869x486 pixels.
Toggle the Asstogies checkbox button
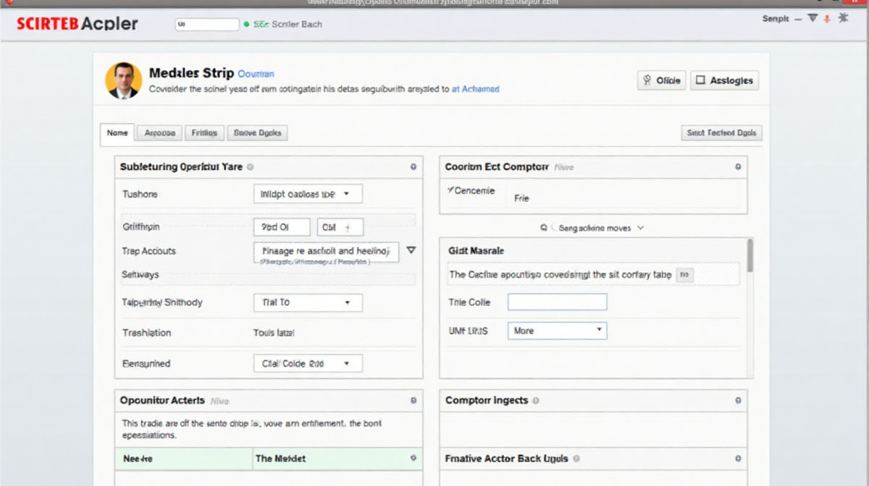724,80
